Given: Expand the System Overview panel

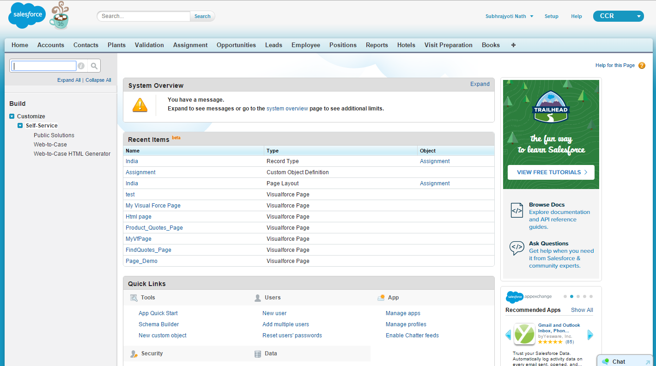Looking at the screenshot, I should coord(480,84).
